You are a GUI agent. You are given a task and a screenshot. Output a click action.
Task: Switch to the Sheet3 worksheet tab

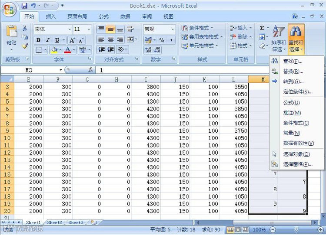[76, 222]
